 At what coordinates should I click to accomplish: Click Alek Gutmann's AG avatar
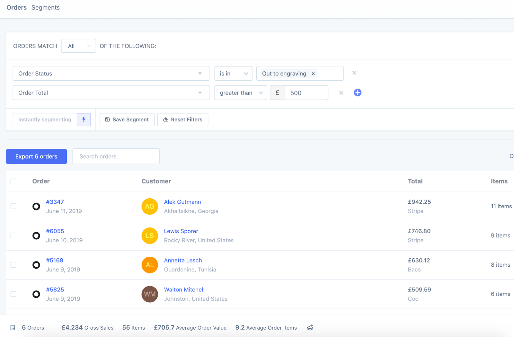point(150,207)
